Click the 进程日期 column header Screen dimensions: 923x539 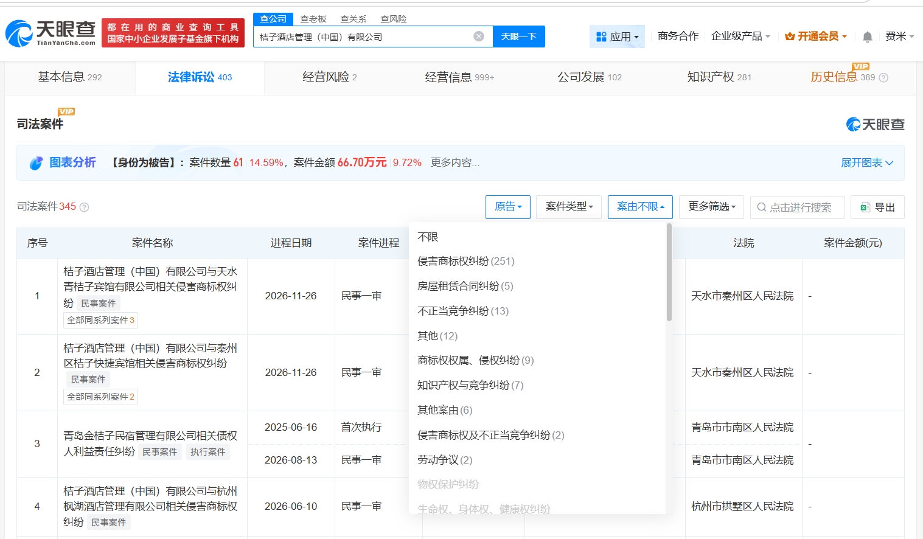tap(291, 243)
